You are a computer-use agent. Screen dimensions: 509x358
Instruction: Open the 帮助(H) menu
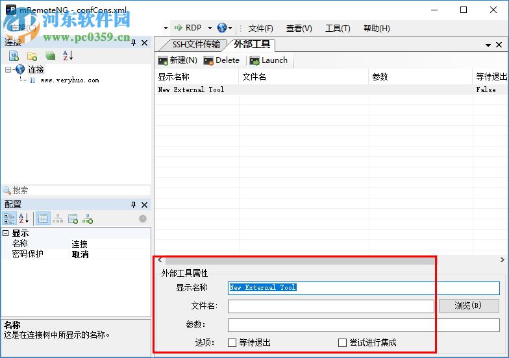(x=377, y=29)
